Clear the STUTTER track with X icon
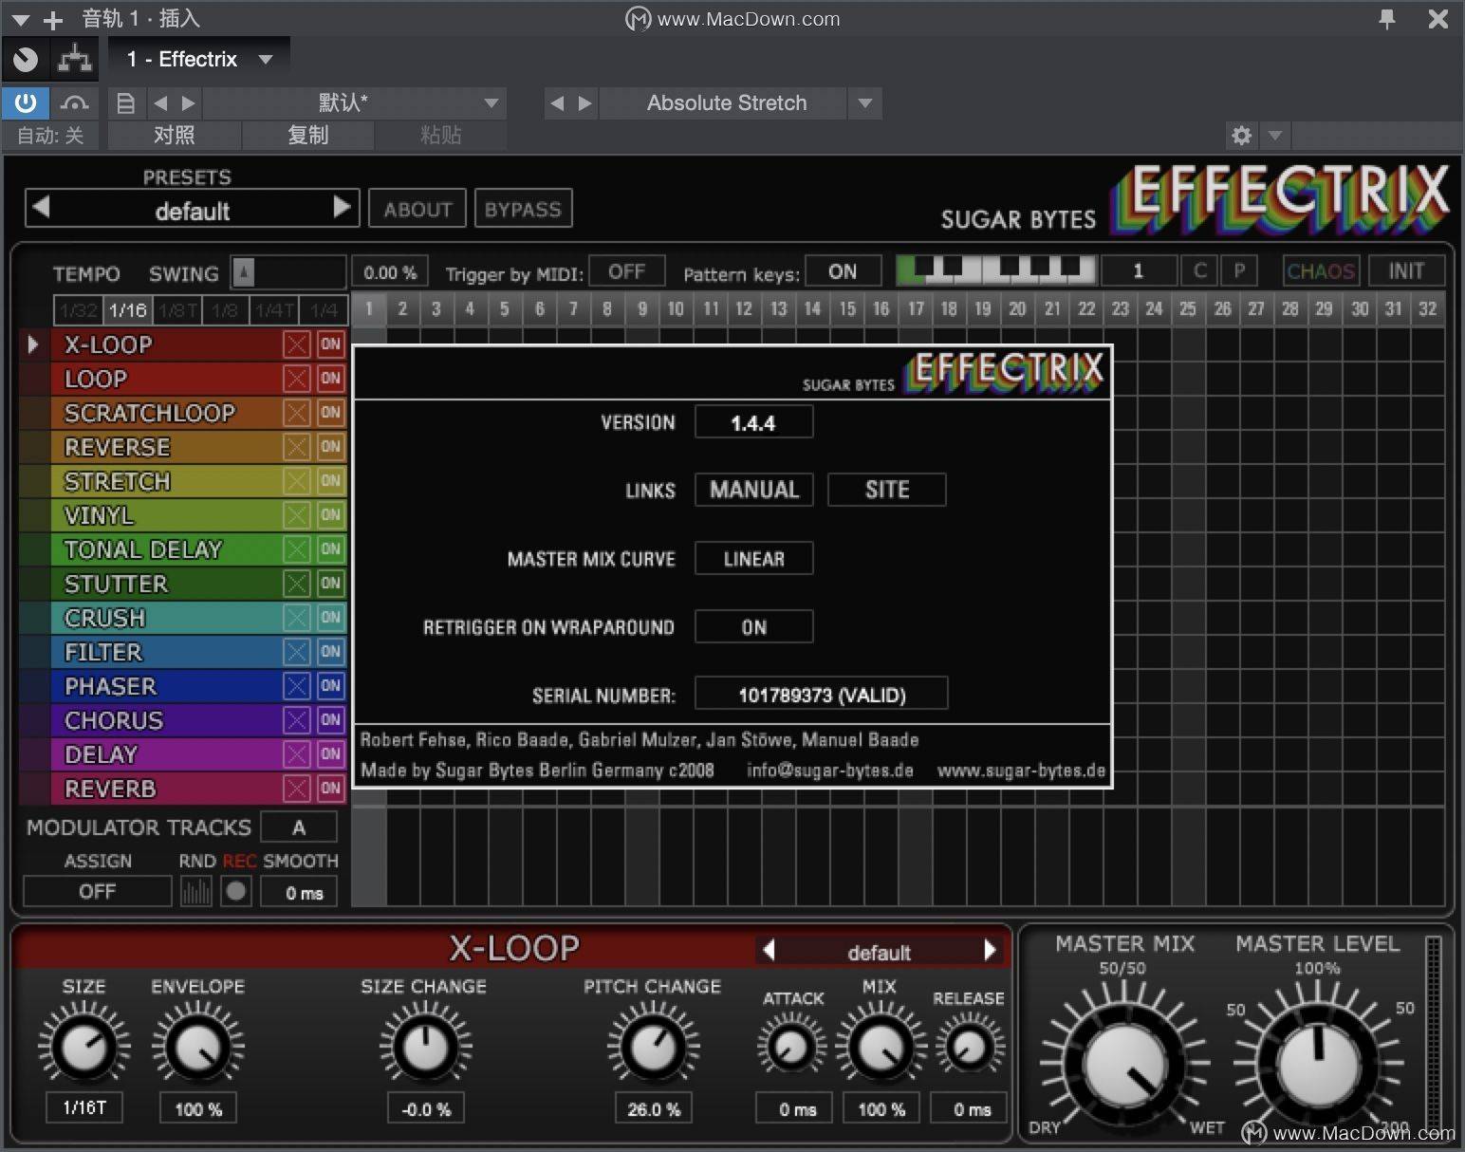1465x1152 pixels. 297,584
